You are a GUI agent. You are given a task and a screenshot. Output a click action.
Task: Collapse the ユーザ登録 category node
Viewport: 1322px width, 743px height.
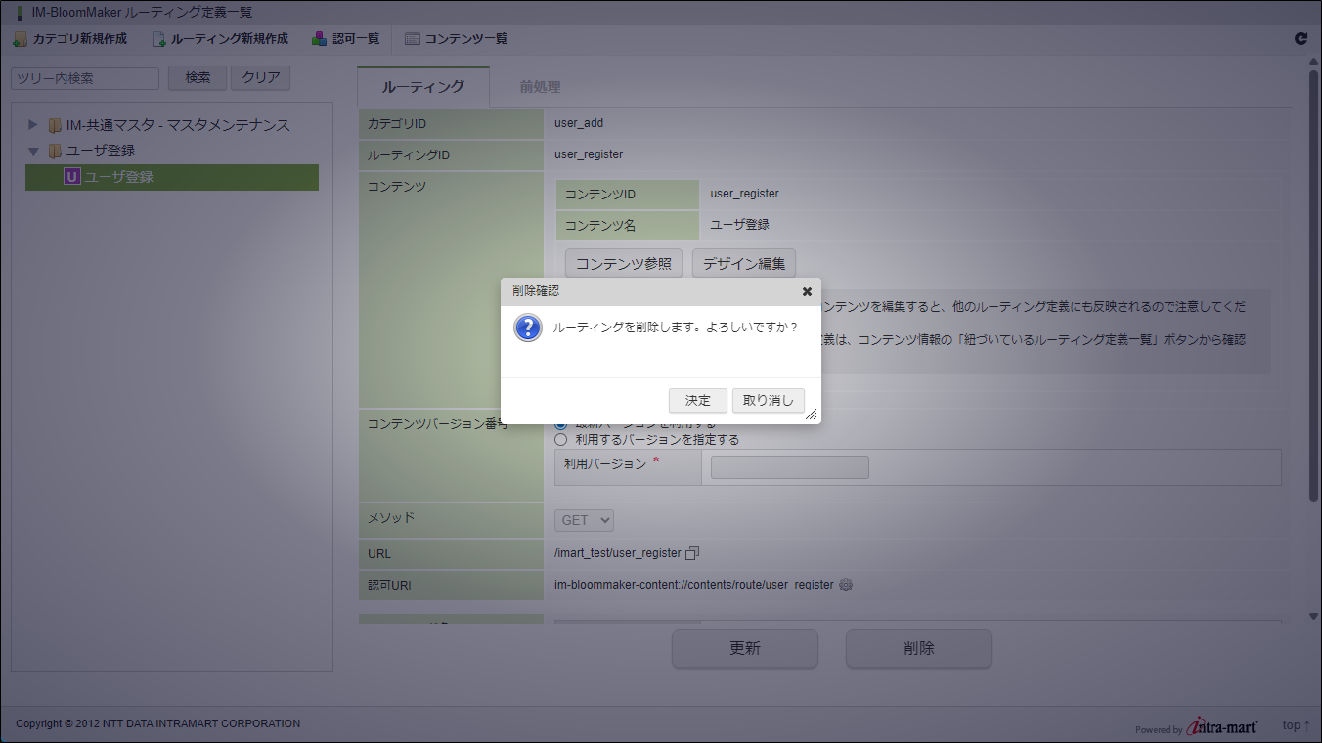point(32,152)
